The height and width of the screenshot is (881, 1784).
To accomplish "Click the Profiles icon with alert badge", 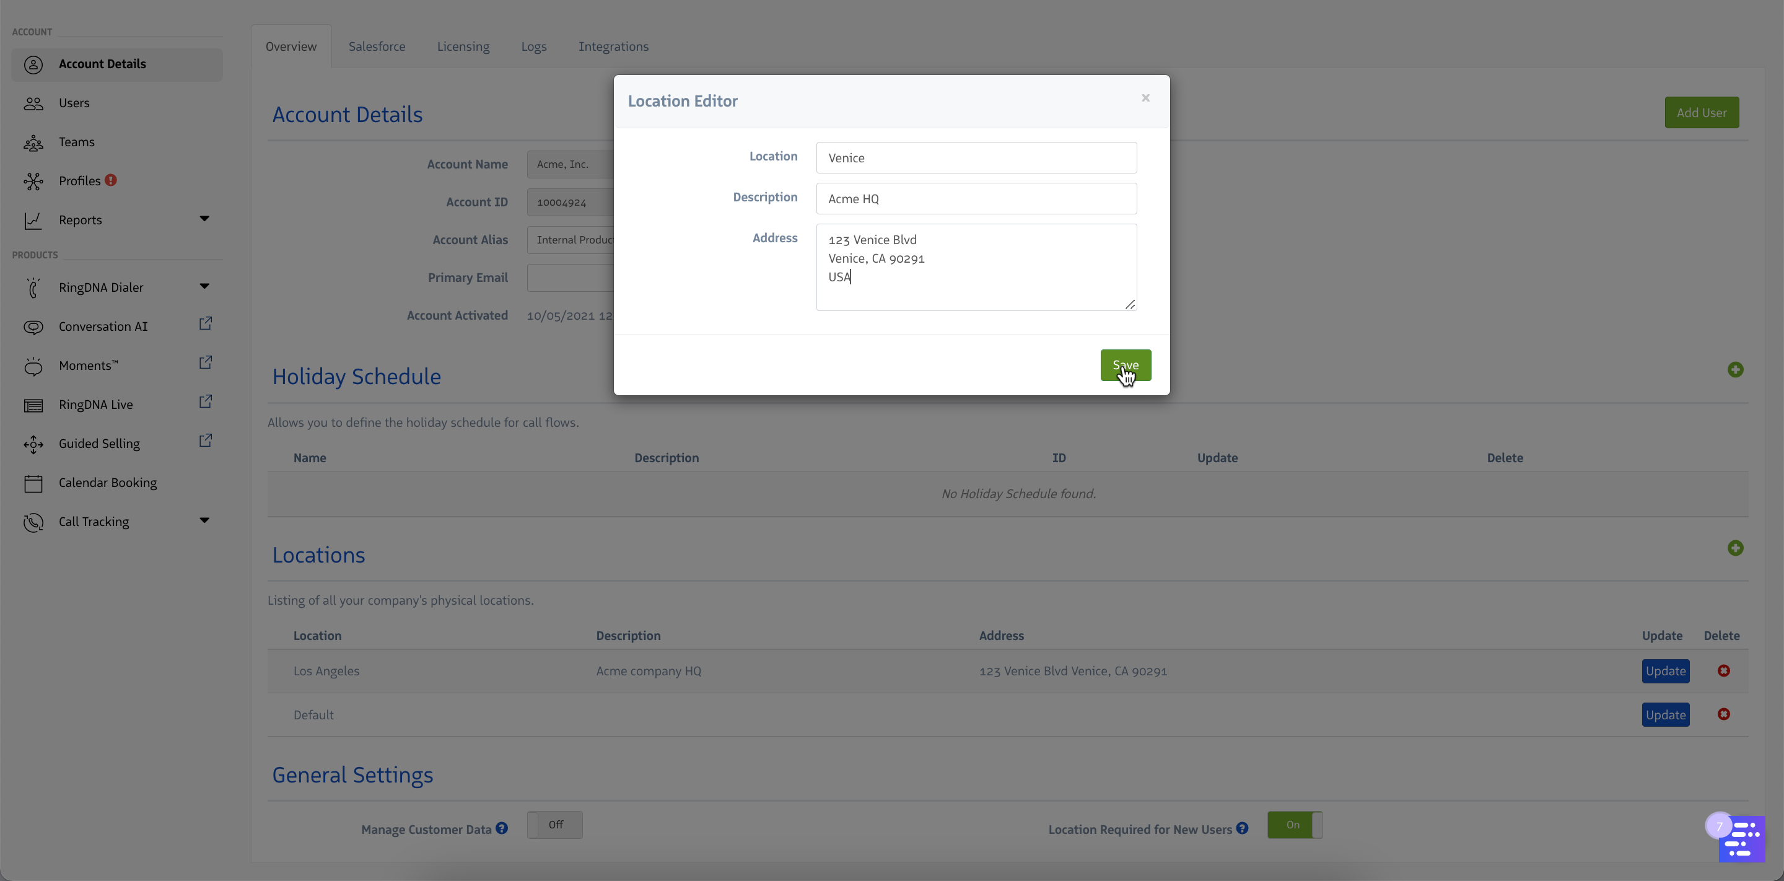I will 33,181.
